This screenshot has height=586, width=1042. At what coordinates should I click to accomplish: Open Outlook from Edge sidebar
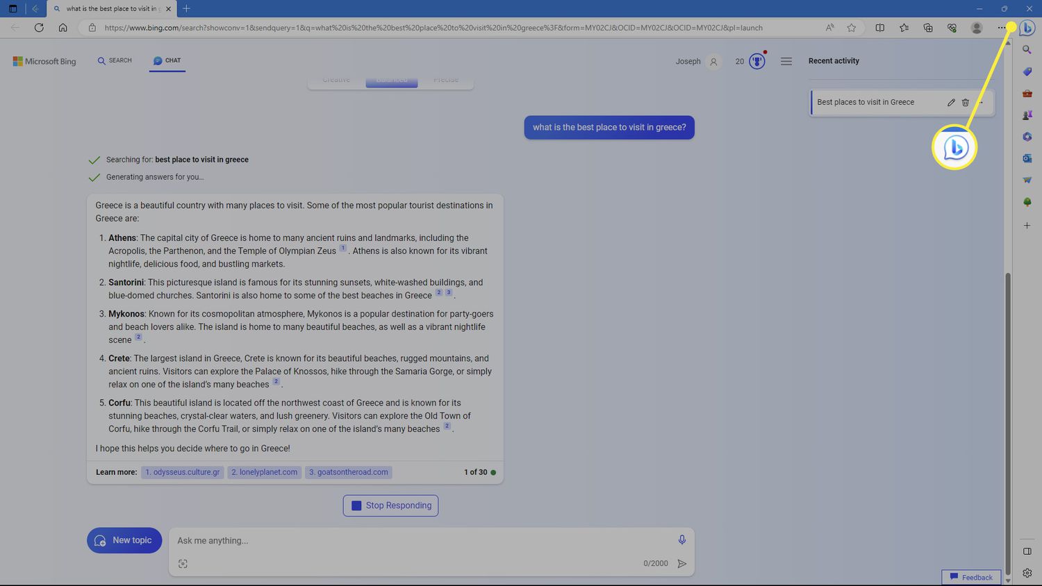click(x=1027, y=158)
